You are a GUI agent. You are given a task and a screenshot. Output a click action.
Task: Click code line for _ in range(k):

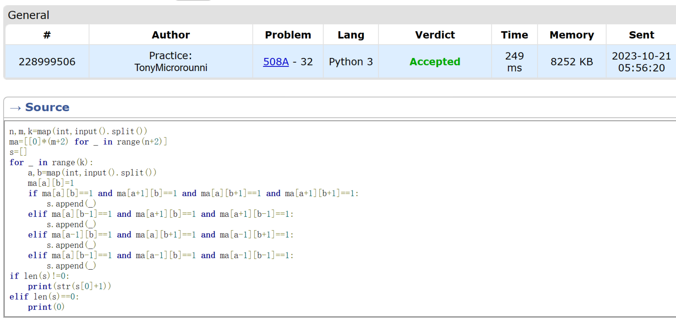pos(51,162)
